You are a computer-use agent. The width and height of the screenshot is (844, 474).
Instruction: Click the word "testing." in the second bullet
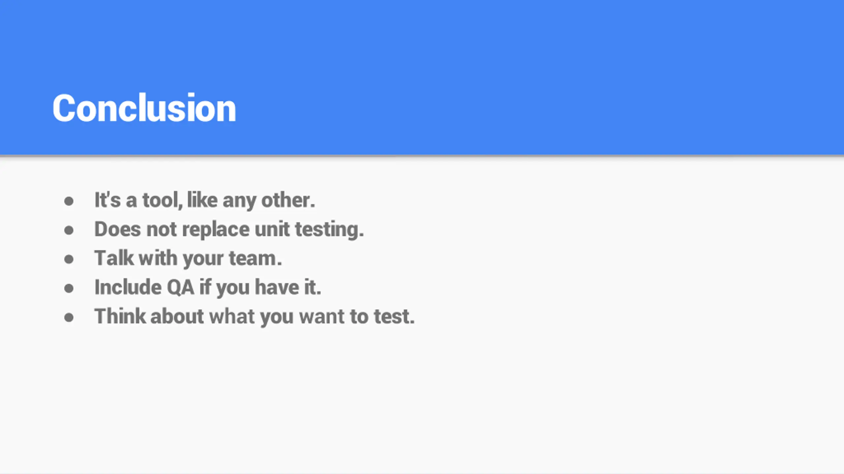[x=330, y=229]
